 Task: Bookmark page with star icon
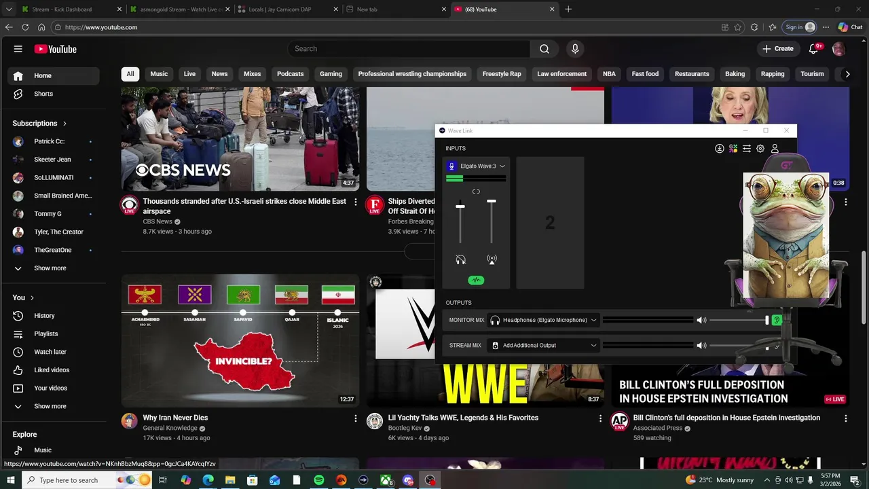(x=738, y=27)
